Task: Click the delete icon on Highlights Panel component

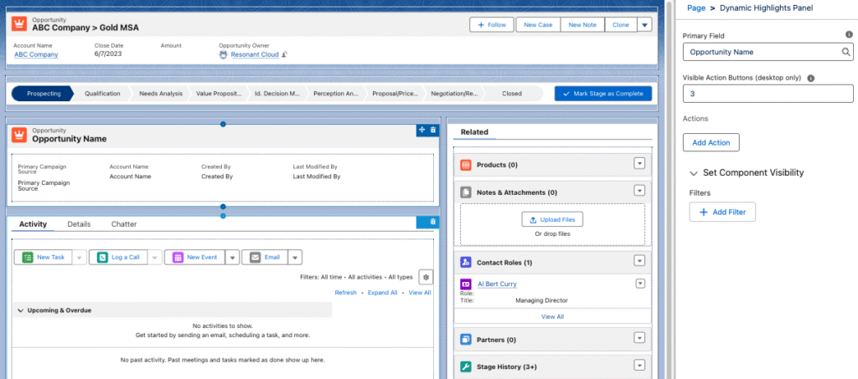Action: coord(432,130)
